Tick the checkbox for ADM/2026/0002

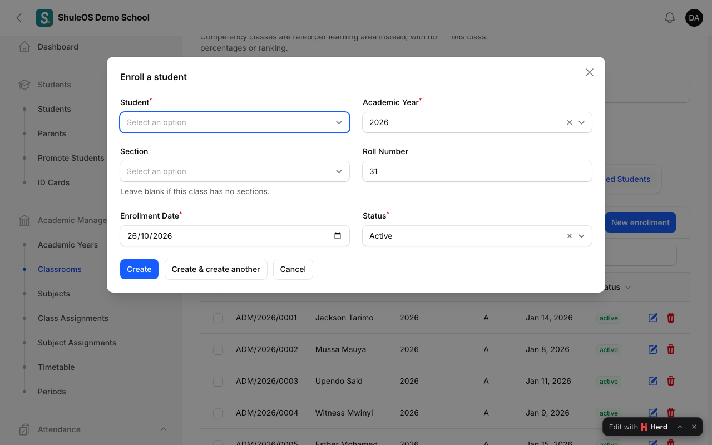pyautogui.click(x=218, y=349)
